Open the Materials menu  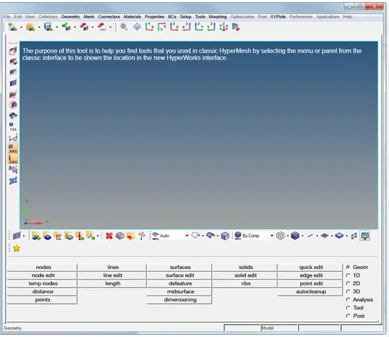[x=132, y=17]
